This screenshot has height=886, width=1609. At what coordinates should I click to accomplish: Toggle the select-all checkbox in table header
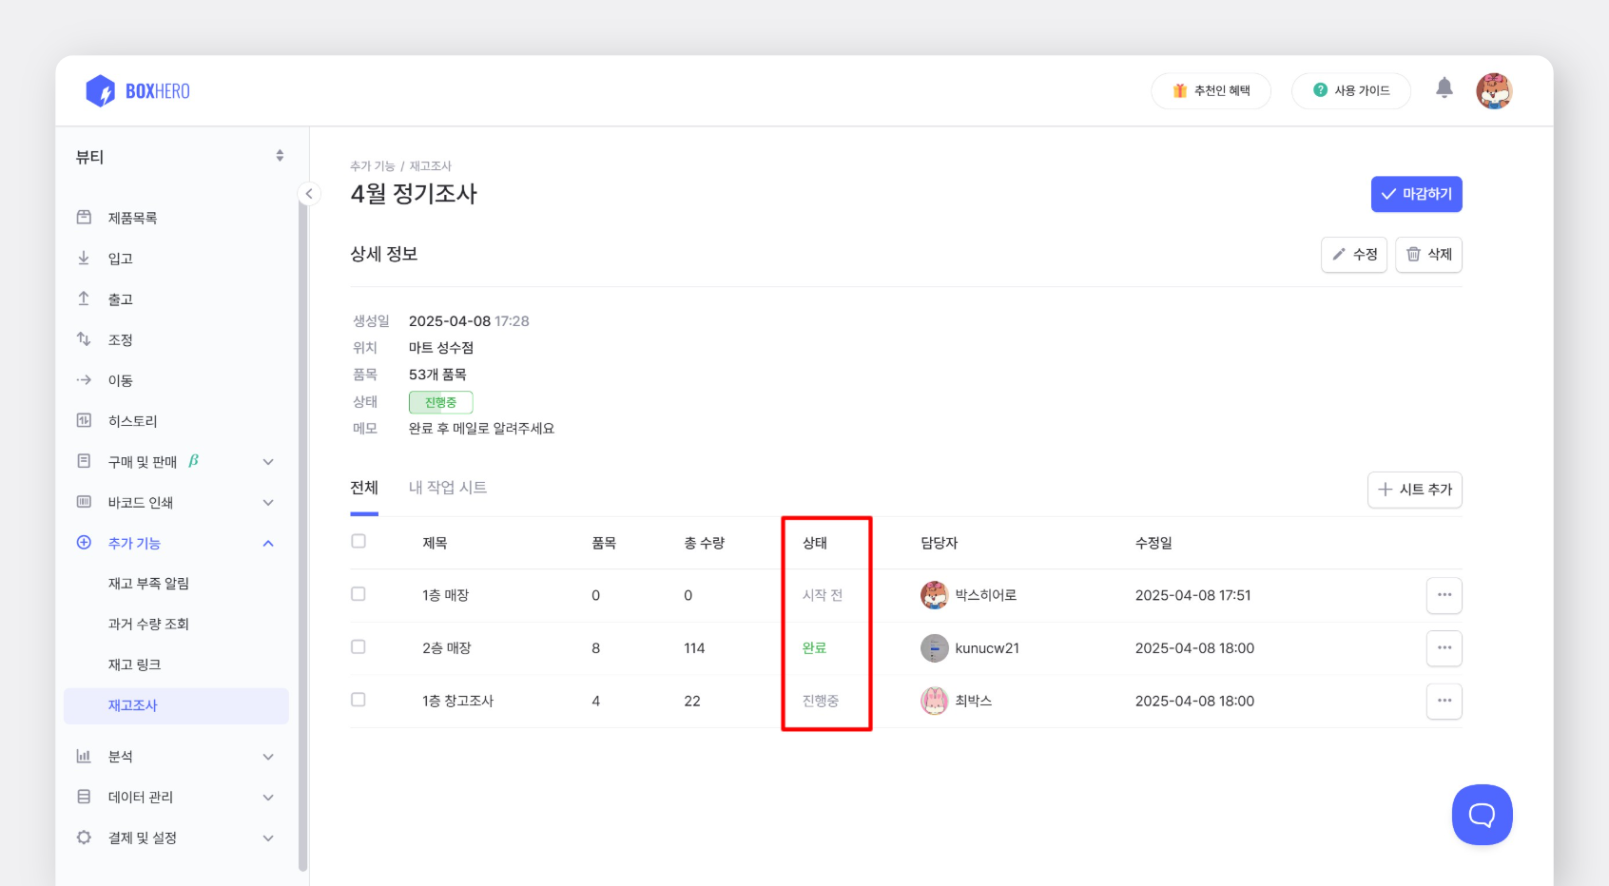[359, 542]
